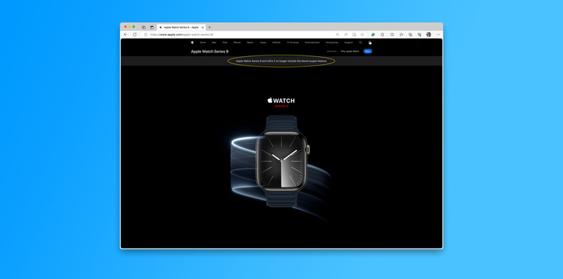Image resolution: width=563 pixels, height=279 pixels.
Task: Toggle the split screen icon
Action: (392, 35)
